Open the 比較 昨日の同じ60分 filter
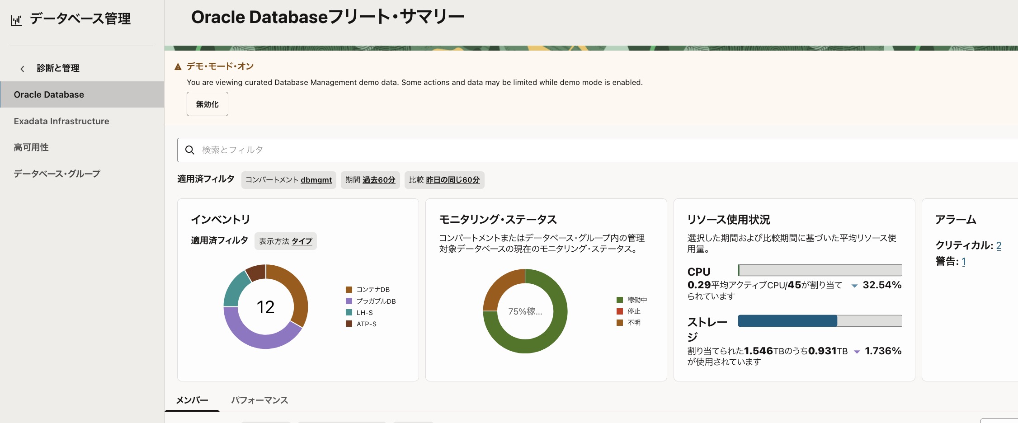1018x423 pixels. [x=444, y=180]
